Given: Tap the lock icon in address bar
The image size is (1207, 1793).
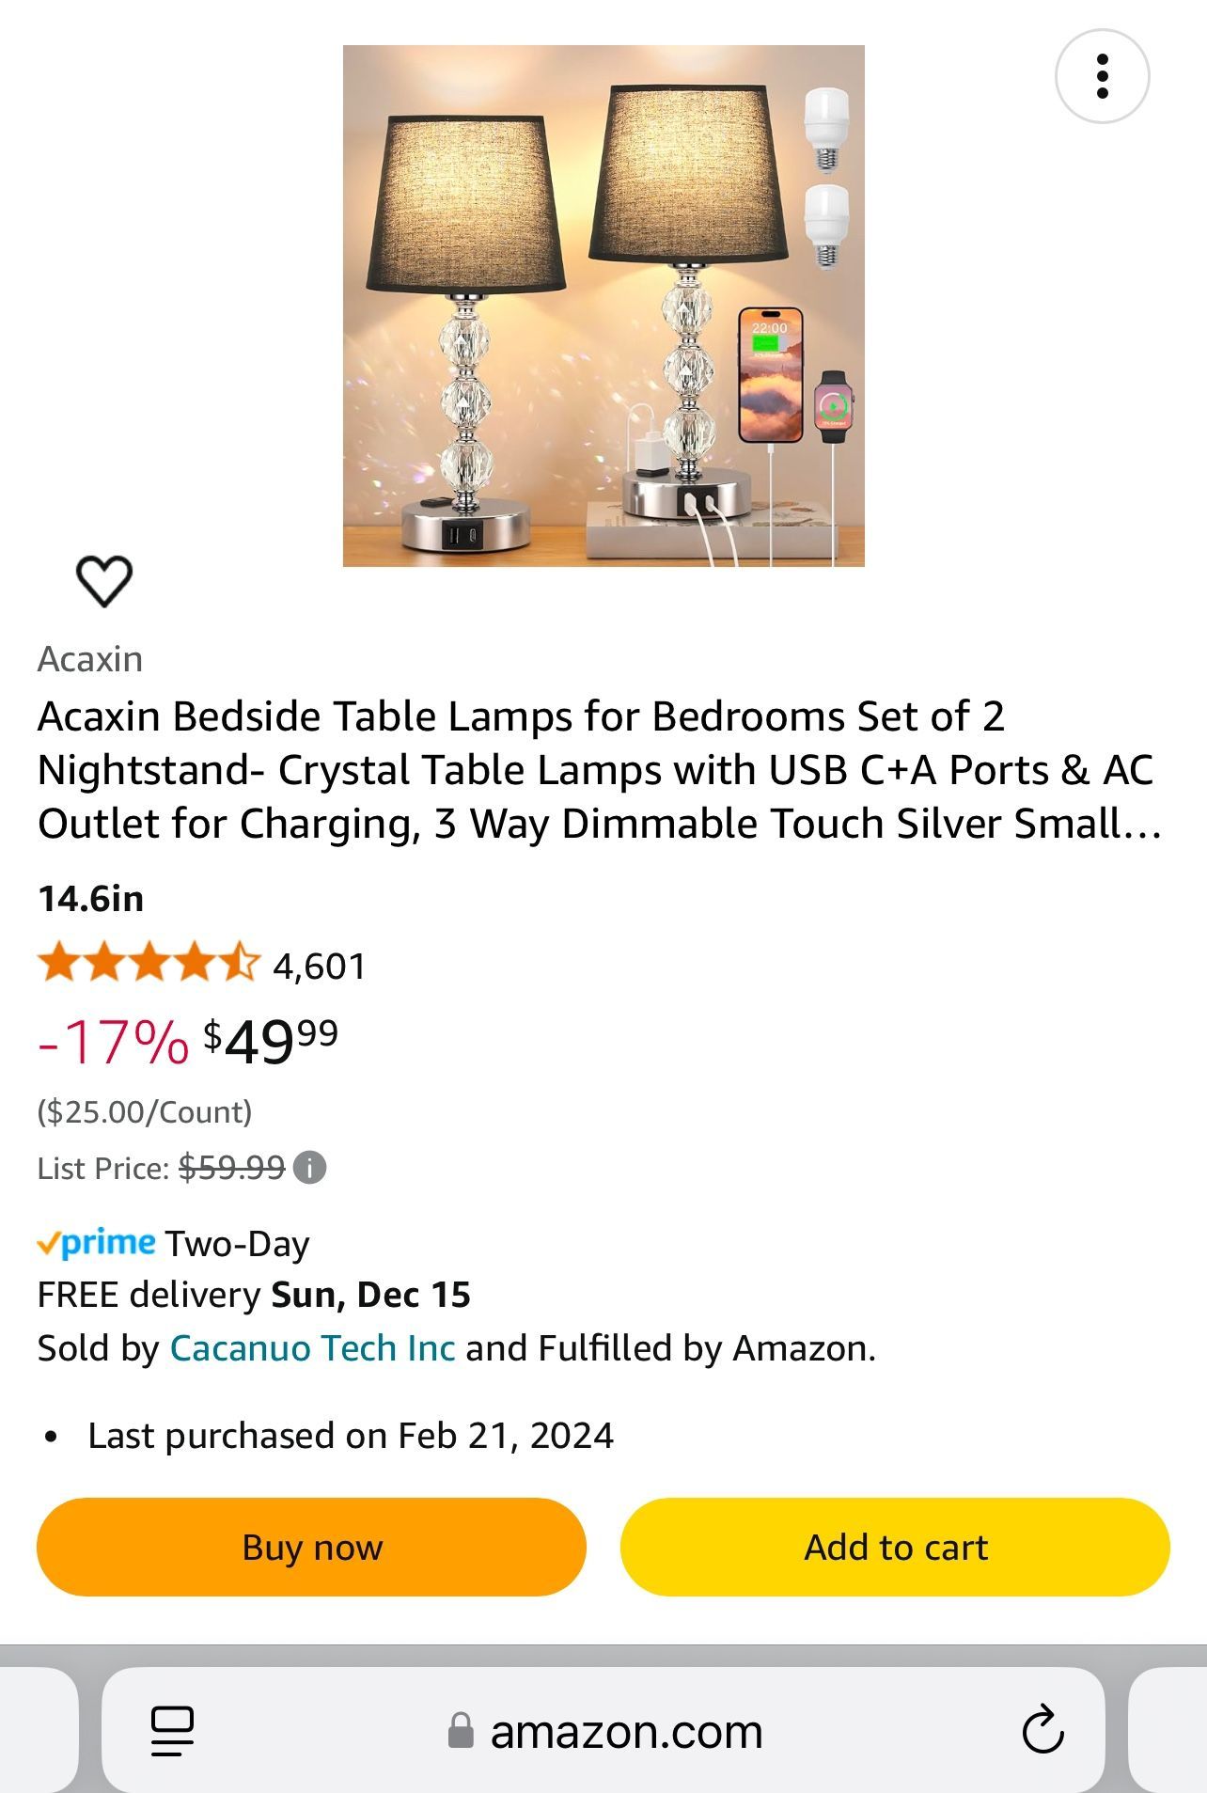Looking at the screenshot, I should coord(461,1731).
